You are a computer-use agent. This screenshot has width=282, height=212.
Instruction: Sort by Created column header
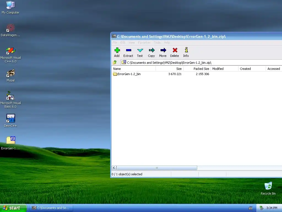point(252,69)
